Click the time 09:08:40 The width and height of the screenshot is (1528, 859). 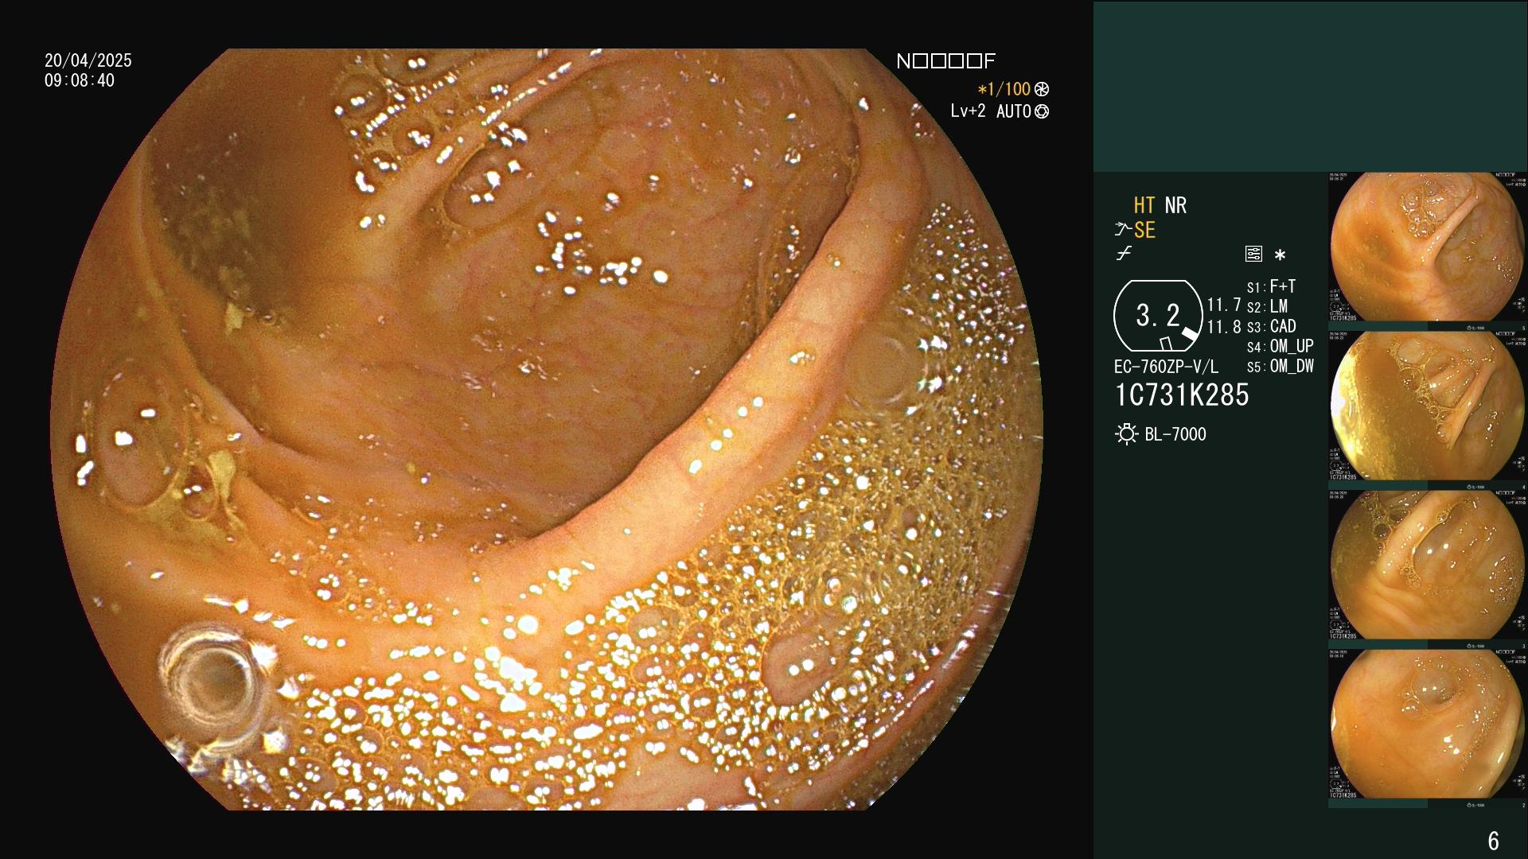(x=80, y=80)
